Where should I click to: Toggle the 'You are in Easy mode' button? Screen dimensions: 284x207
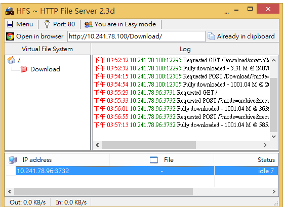tap(120, 24)
